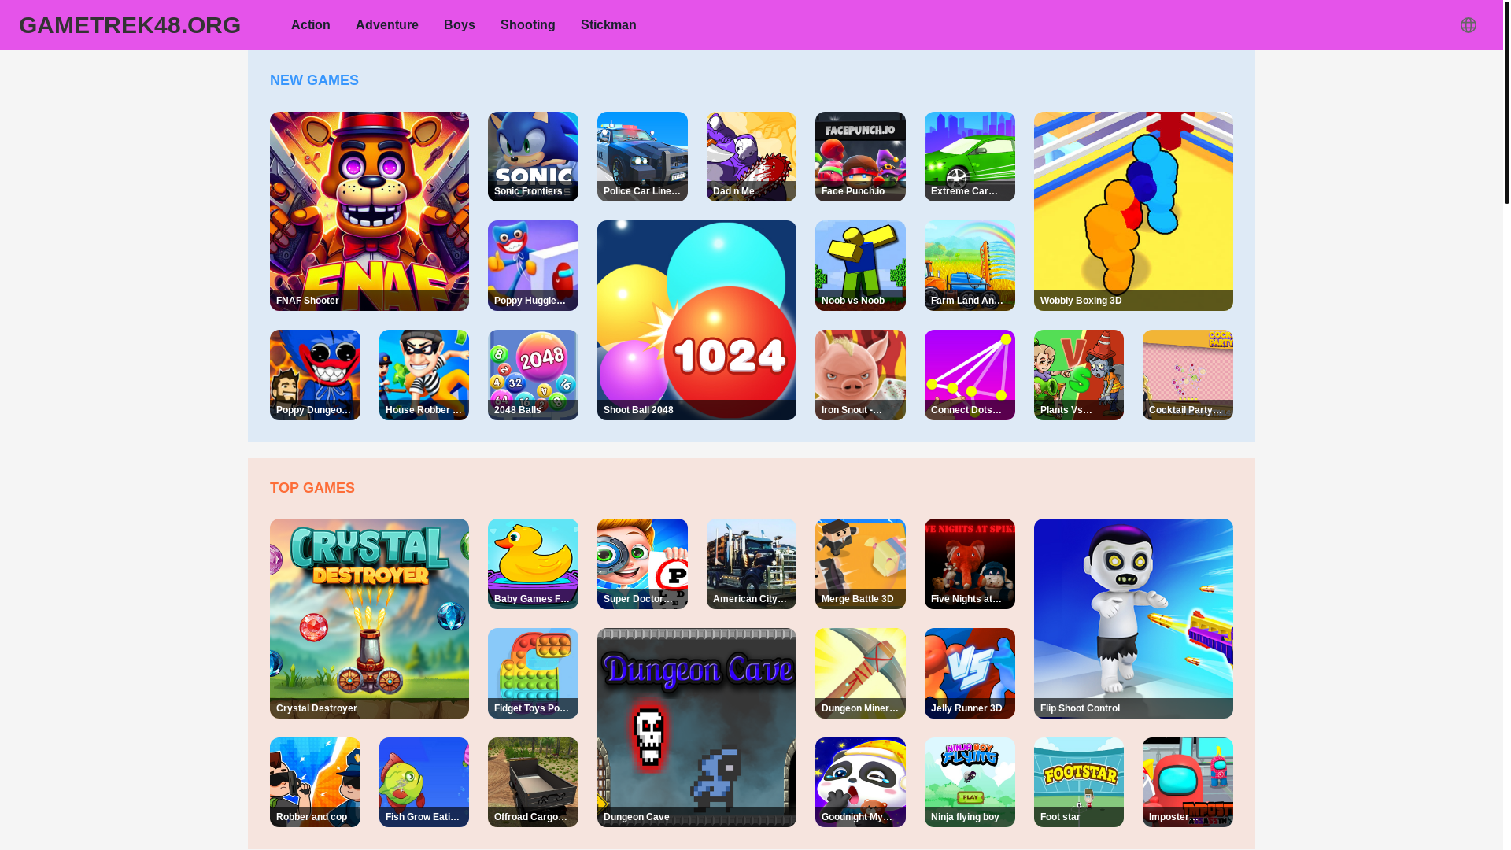1511x850 pixels.
Task: Open the Goodnight My panda game
Action: [x=860, y=782]
